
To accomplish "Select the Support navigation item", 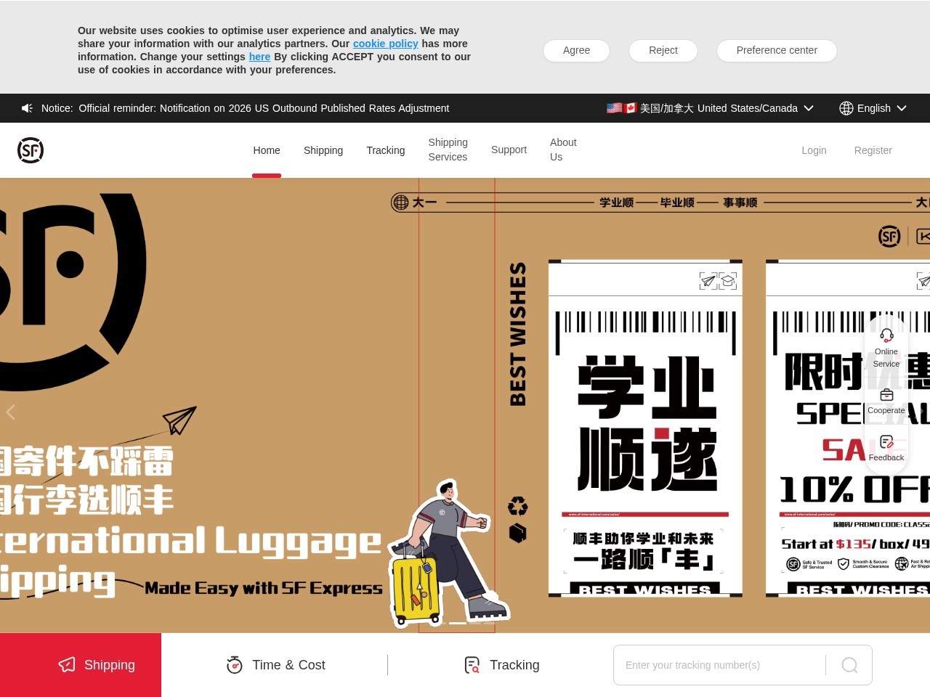I will click(509, 150).
